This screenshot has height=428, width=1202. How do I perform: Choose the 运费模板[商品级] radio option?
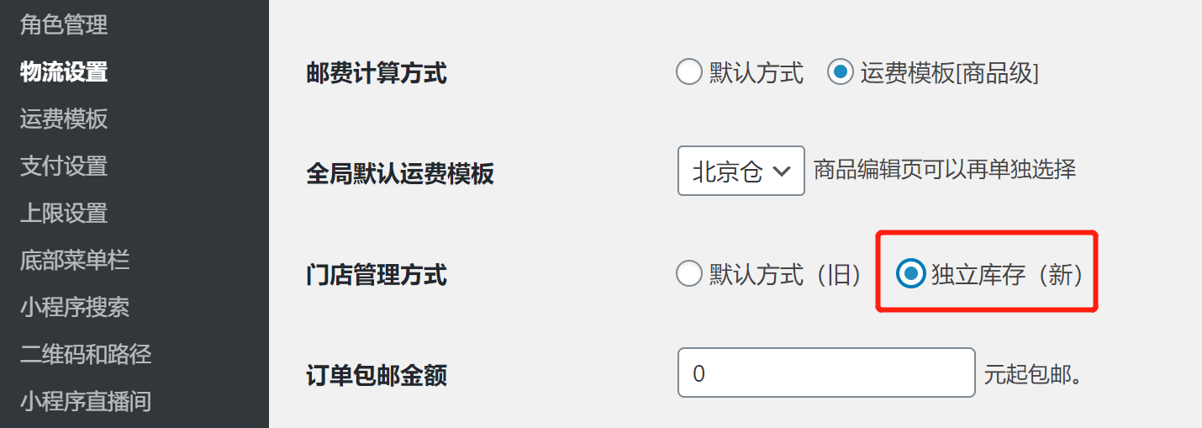pyautogui.click(x=840, y=73)
